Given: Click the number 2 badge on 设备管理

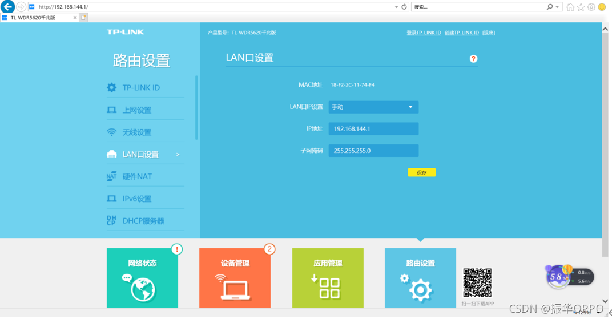Looking at the screenshot, I should pos(269,249).
